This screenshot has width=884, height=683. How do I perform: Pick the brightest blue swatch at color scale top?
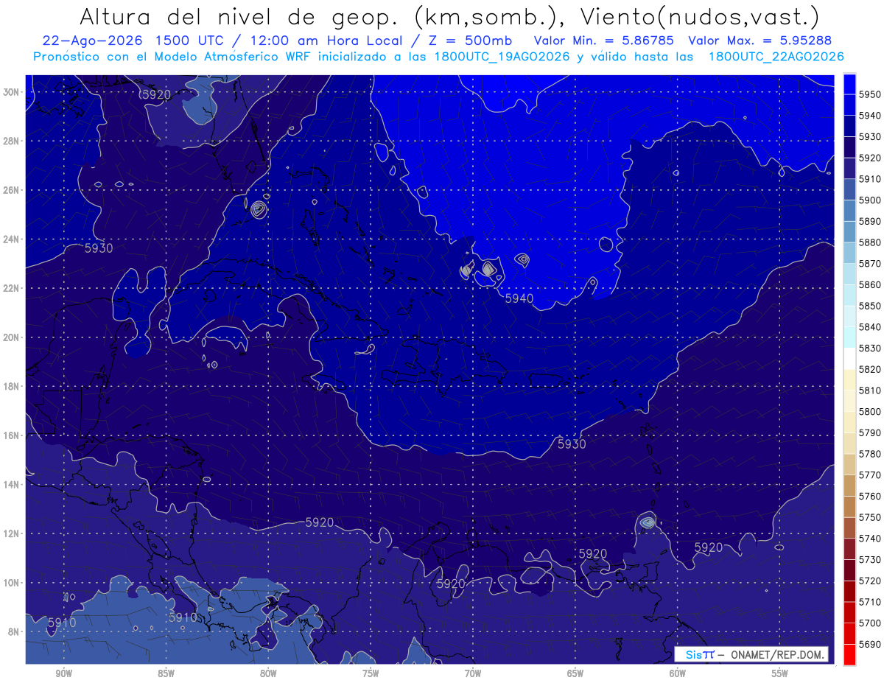click(x=849, y=83)
